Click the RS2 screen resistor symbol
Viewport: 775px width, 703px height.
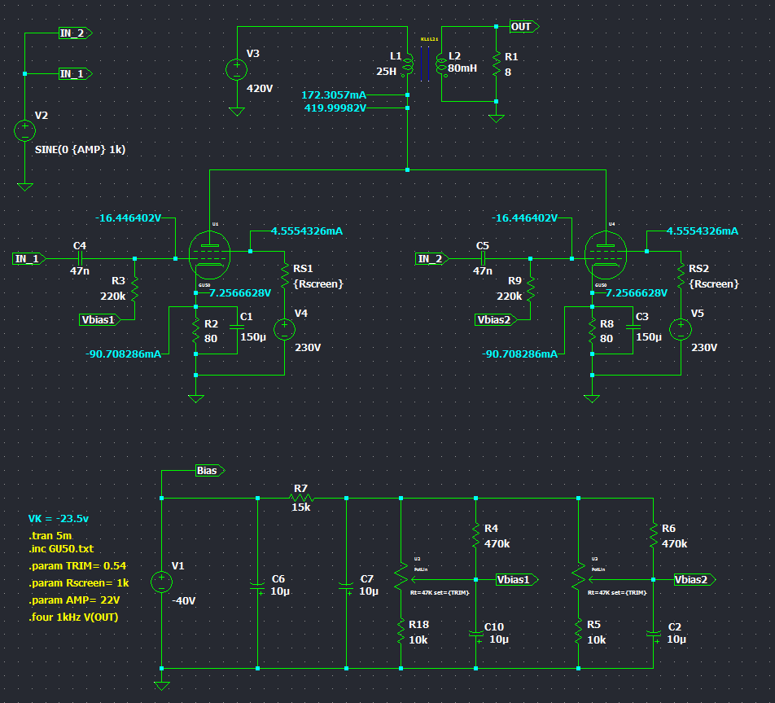[x=681, y=277]
